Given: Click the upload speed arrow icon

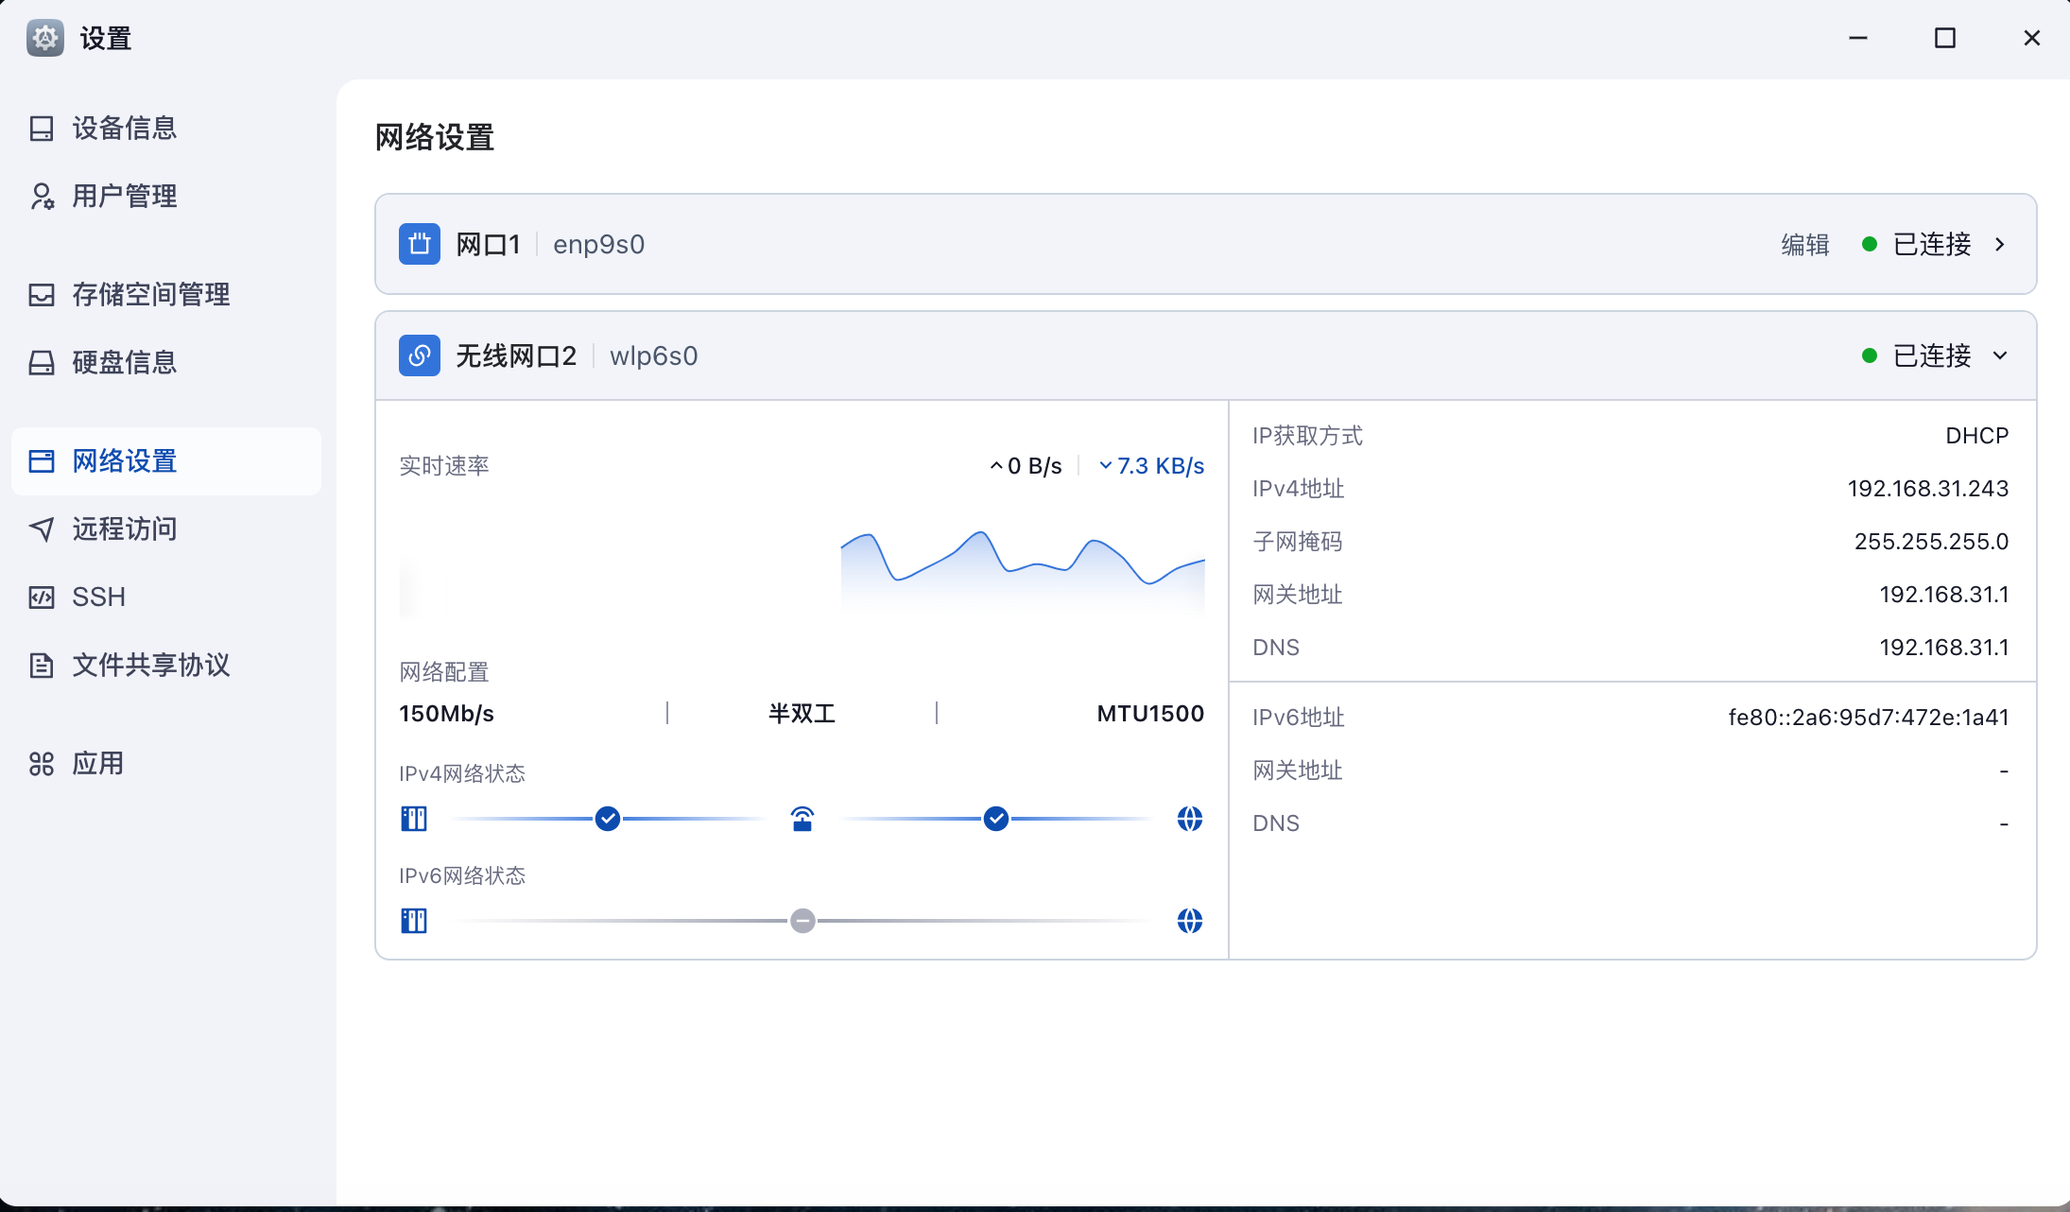Looking at the screenshot, I should [996, 466].
